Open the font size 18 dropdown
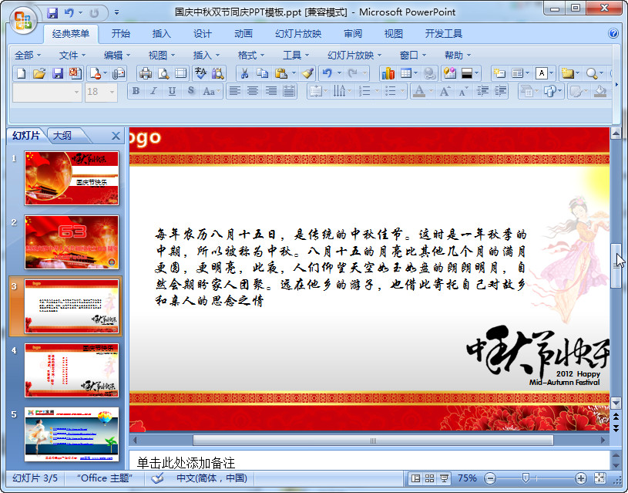The height and width of the screenshot is (493, 628). click(x=113, y=93)
